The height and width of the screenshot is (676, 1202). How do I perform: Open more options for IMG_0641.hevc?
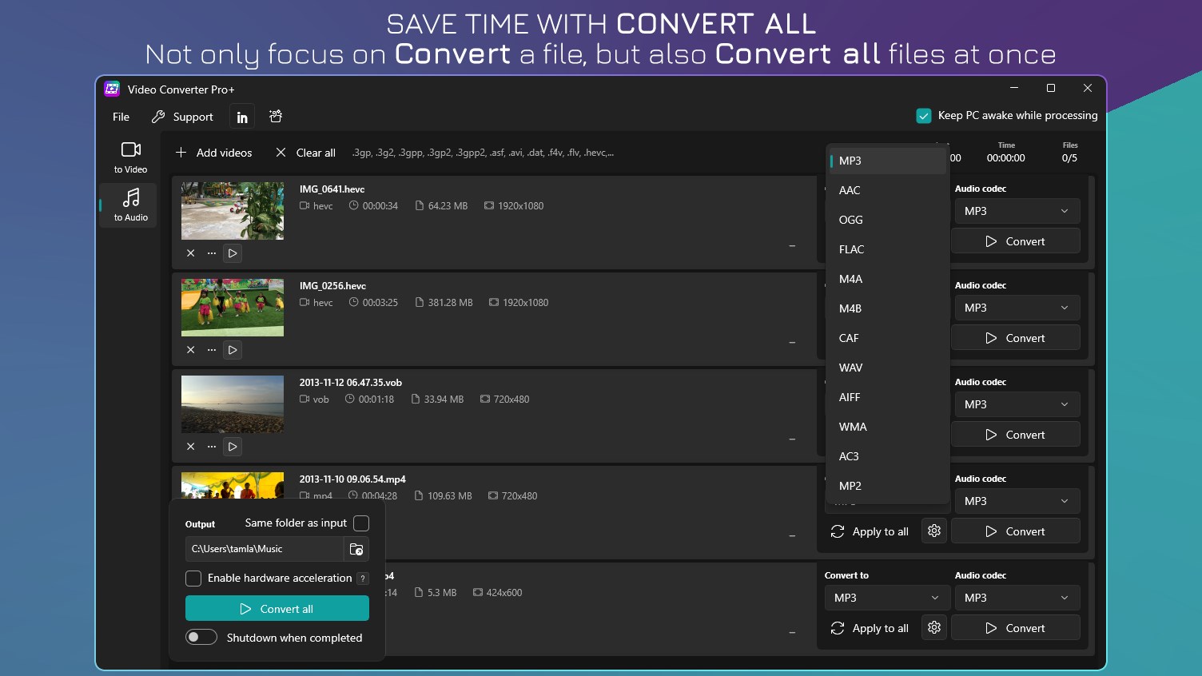click(x=212, y=253)
